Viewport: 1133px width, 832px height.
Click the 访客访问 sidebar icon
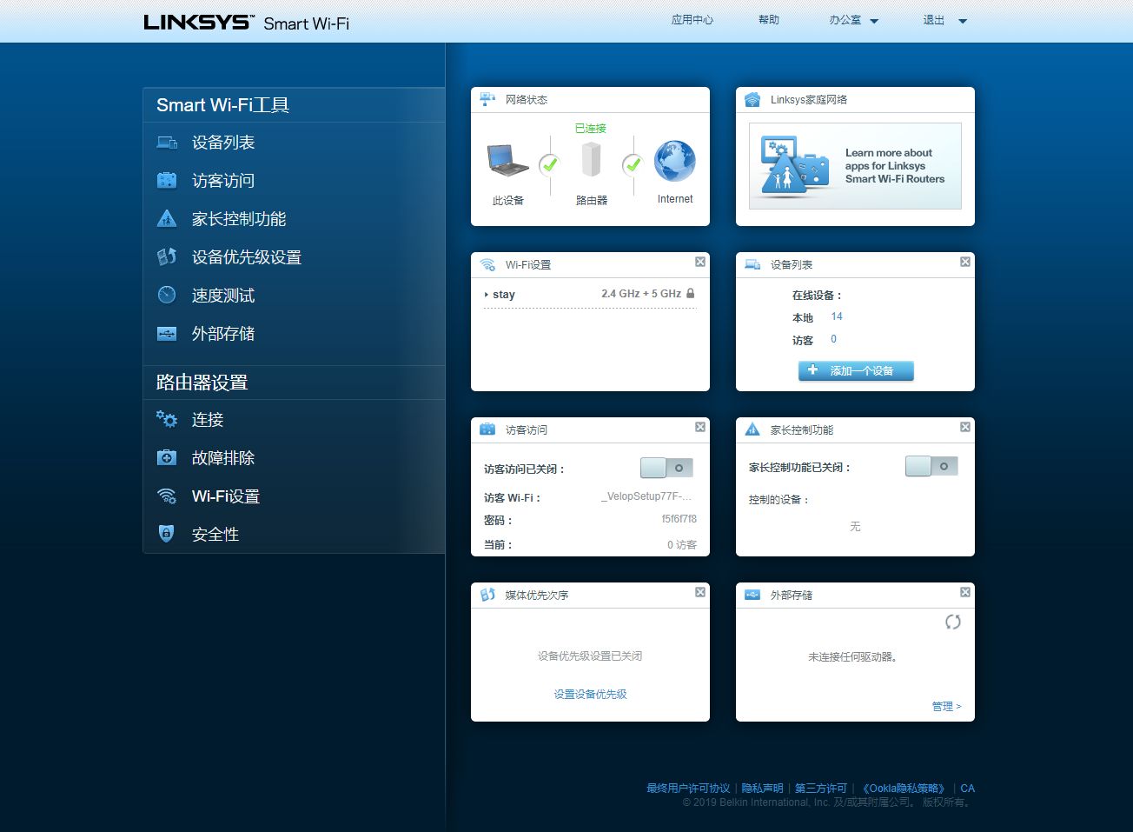[x=167, y=181]
